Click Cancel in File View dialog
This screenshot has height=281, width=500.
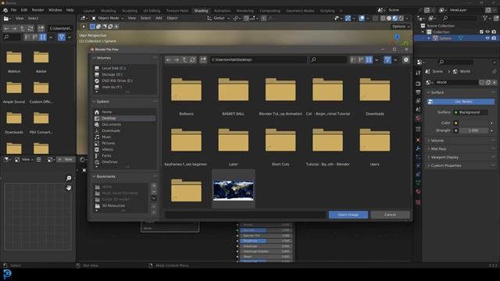(391, 215)
